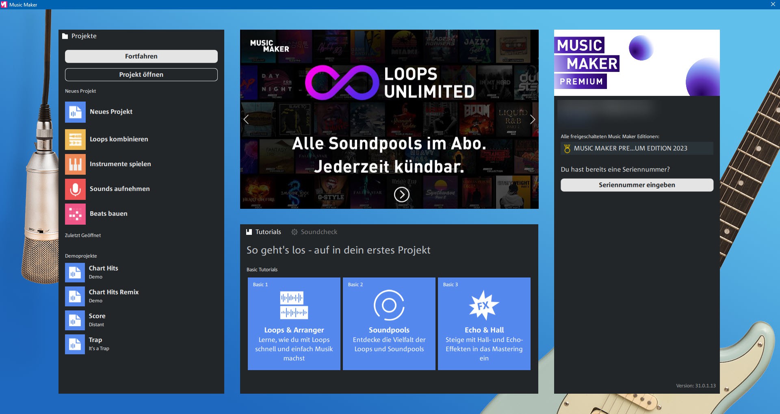The width and height of the screenshot is (780, 414).
Task: Open the Basic 3 Echo & Hall tutorial
Action: click(x=484, y=324)
